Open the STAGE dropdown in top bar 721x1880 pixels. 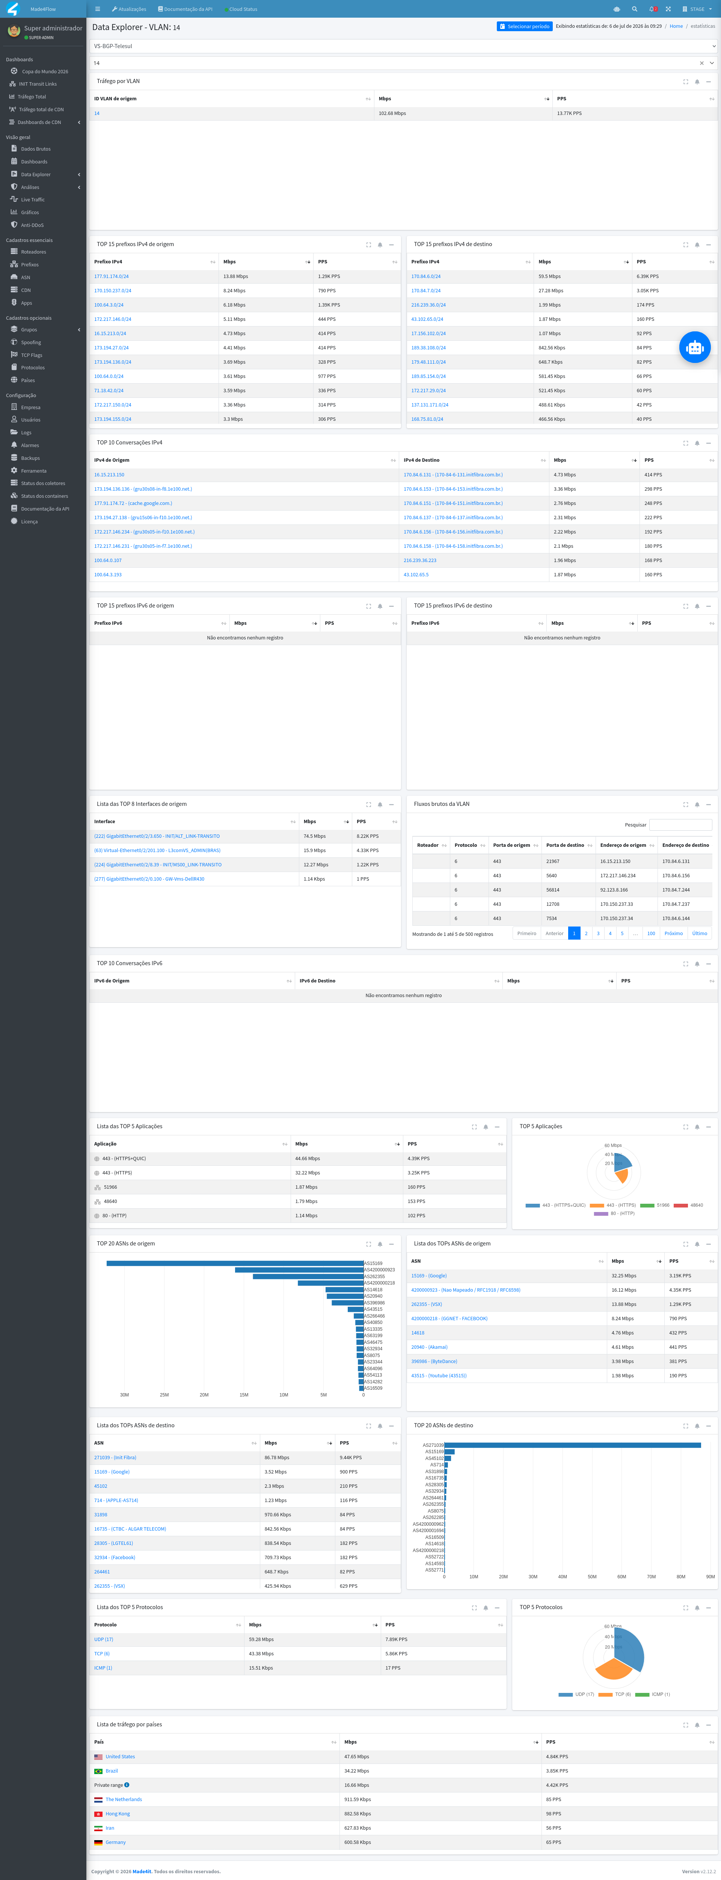pos(697,9)
